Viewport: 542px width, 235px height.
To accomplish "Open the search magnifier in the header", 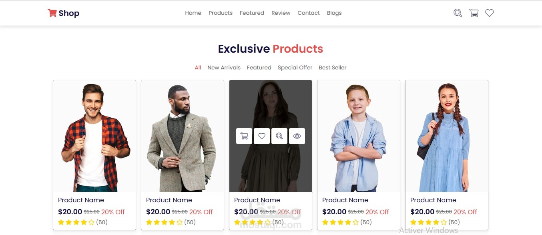I will tap(458, 13).
